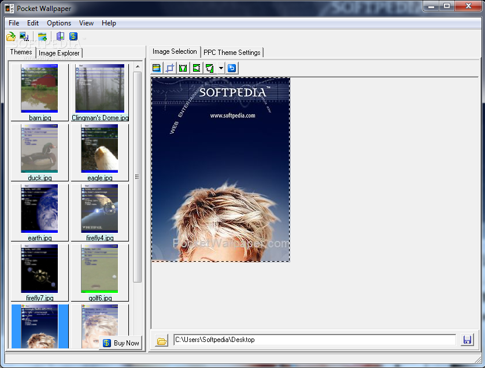Close the Pocket Wallpaper window
Viewport: 485px width, 368px height.
[468, 6]
